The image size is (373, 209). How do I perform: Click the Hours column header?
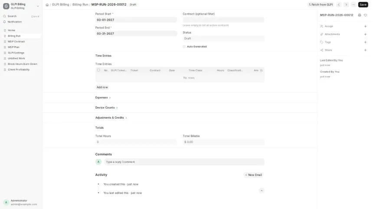coord(220,70)
